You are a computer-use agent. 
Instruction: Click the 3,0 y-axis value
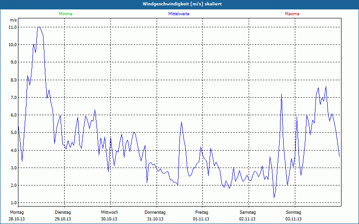(13, 168)
